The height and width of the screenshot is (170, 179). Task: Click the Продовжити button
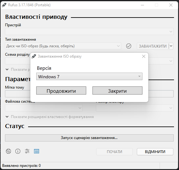(x=61, y=90)
